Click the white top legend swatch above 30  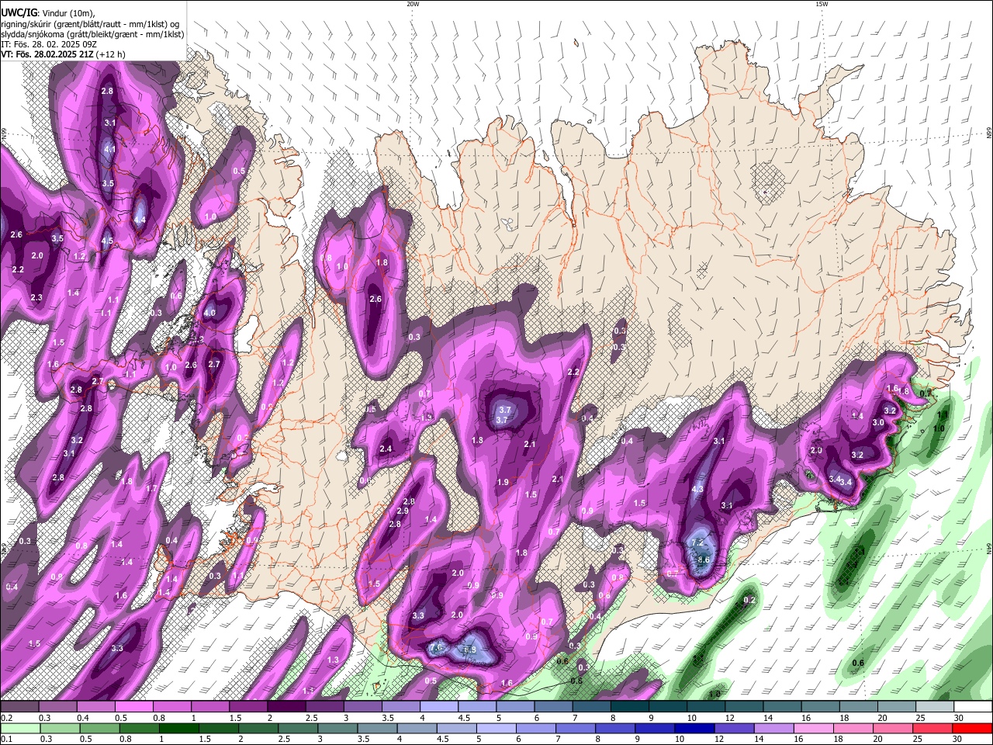(x=973, y=707)
